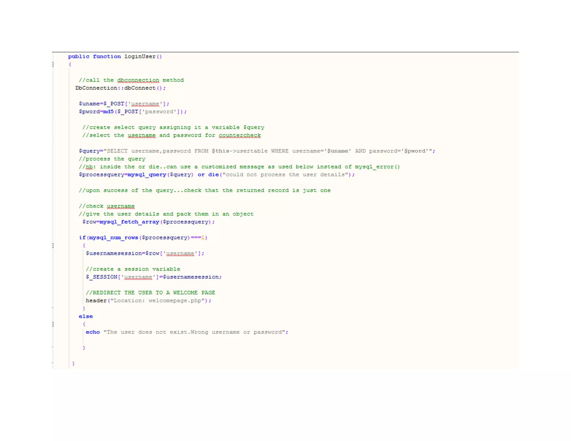Collapse the else-block fold marker
The height and width of the screenshot is (441, 571).
click(53, 324)
